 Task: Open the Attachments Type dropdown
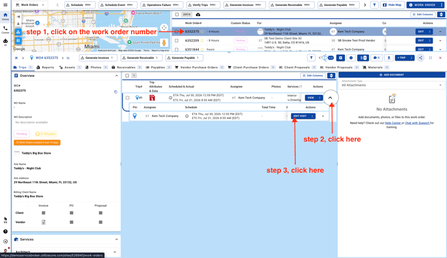[392, 84]
